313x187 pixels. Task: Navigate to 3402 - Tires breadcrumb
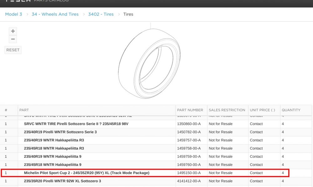pos(101,14)
